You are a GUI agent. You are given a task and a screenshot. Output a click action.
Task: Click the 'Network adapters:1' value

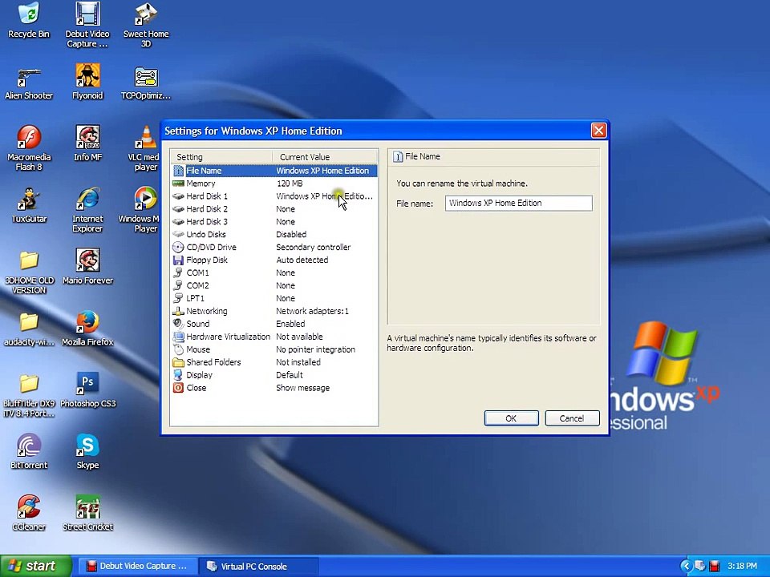pos(312,311)
